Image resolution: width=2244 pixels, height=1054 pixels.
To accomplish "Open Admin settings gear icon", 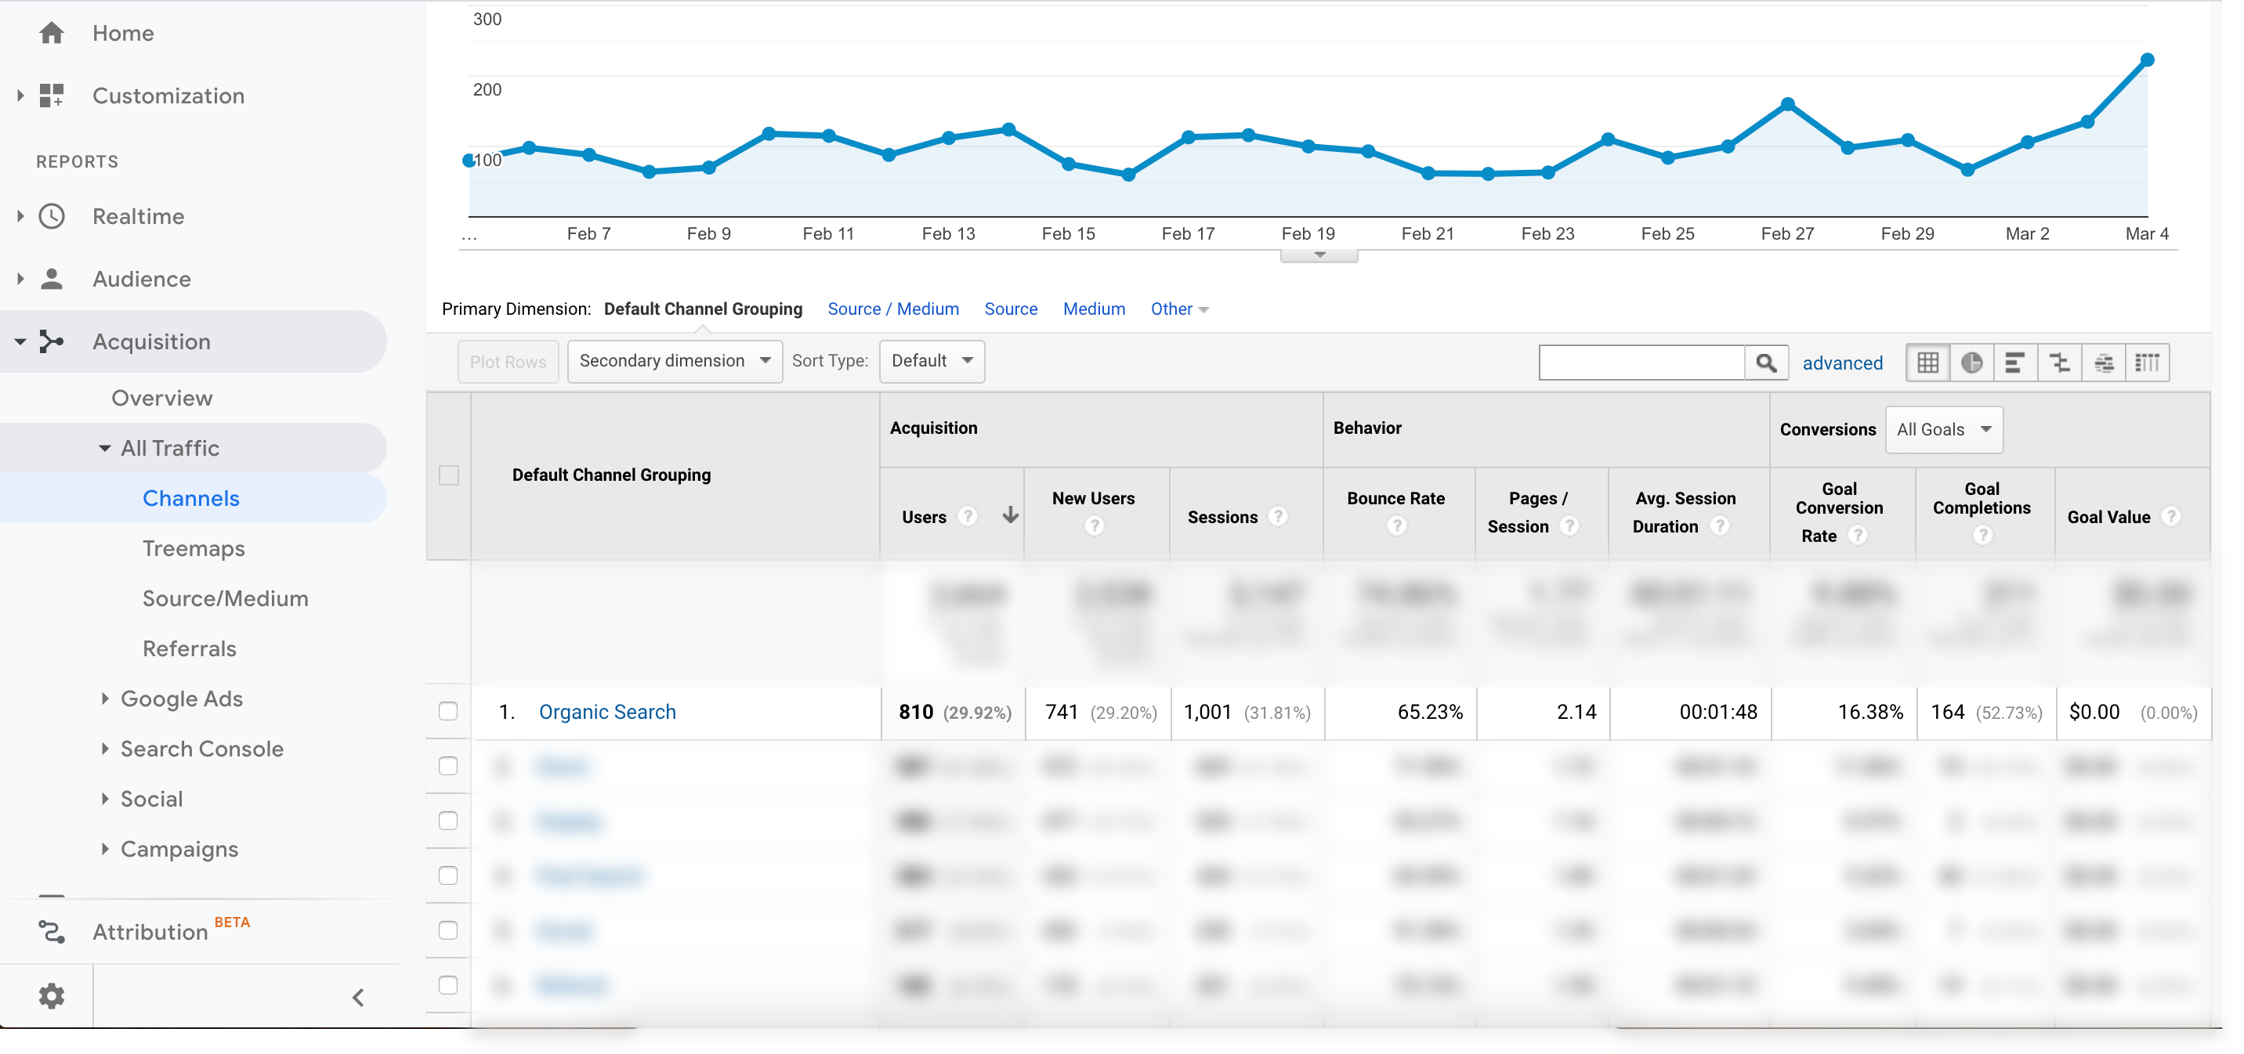I will [x=52, y=996].
